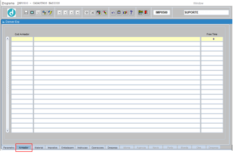Open the Window menu
The height and width of the screenshot is (153, 234).
pos(198,3)
